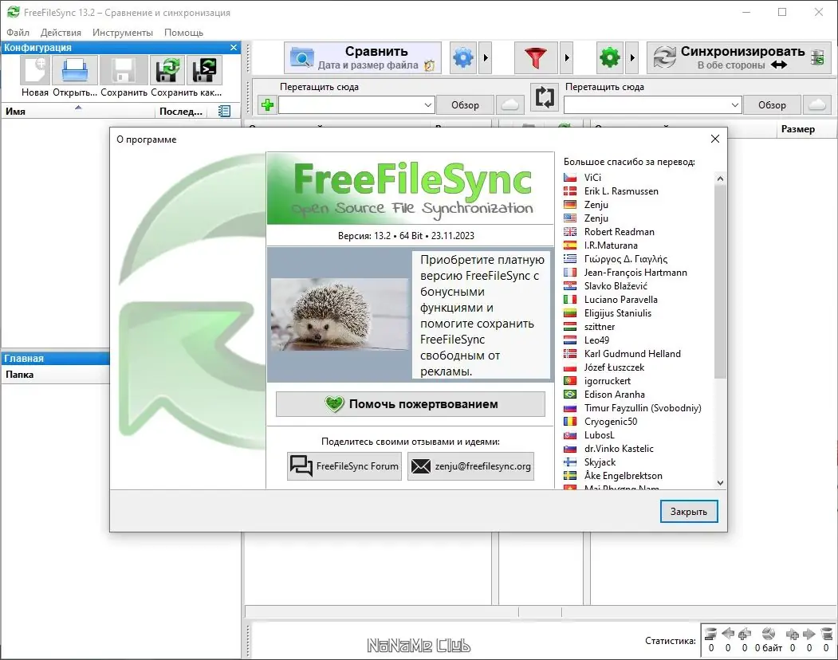This screenshot has height=660, width=838.
Task: Click left Обзор browse button
Action: pyautogui.click(x=465, y=104)
